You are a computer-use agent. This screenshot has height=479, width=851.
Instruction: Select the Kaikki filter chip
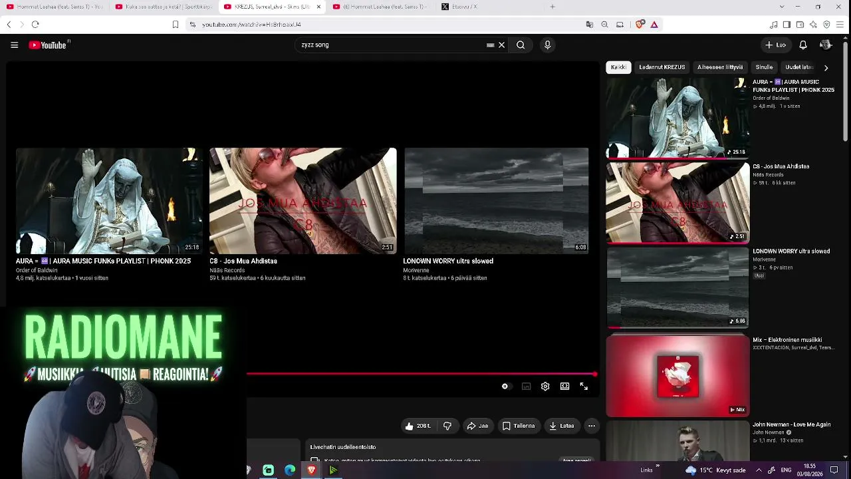point(618,67)
